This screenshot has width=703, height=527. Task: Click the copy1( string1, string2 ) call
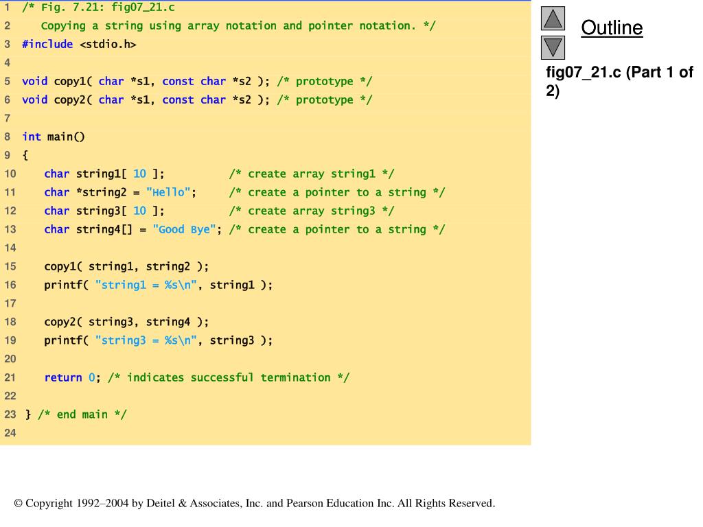(126, 267)
